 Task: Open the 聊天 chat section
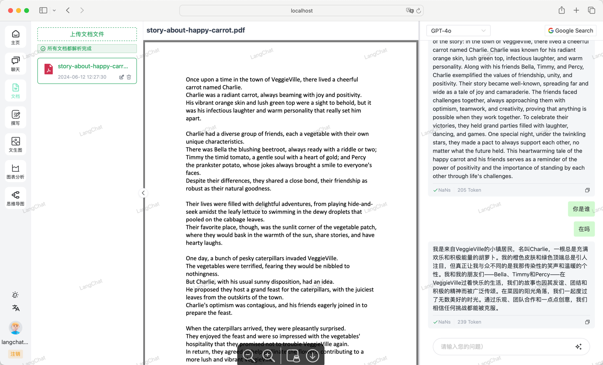pyautogui.click(x=16, y=64)
